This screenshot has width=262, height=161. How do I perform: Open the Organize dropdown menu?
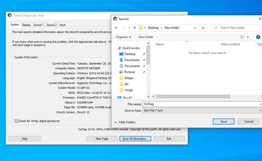(x=123, y=37)
